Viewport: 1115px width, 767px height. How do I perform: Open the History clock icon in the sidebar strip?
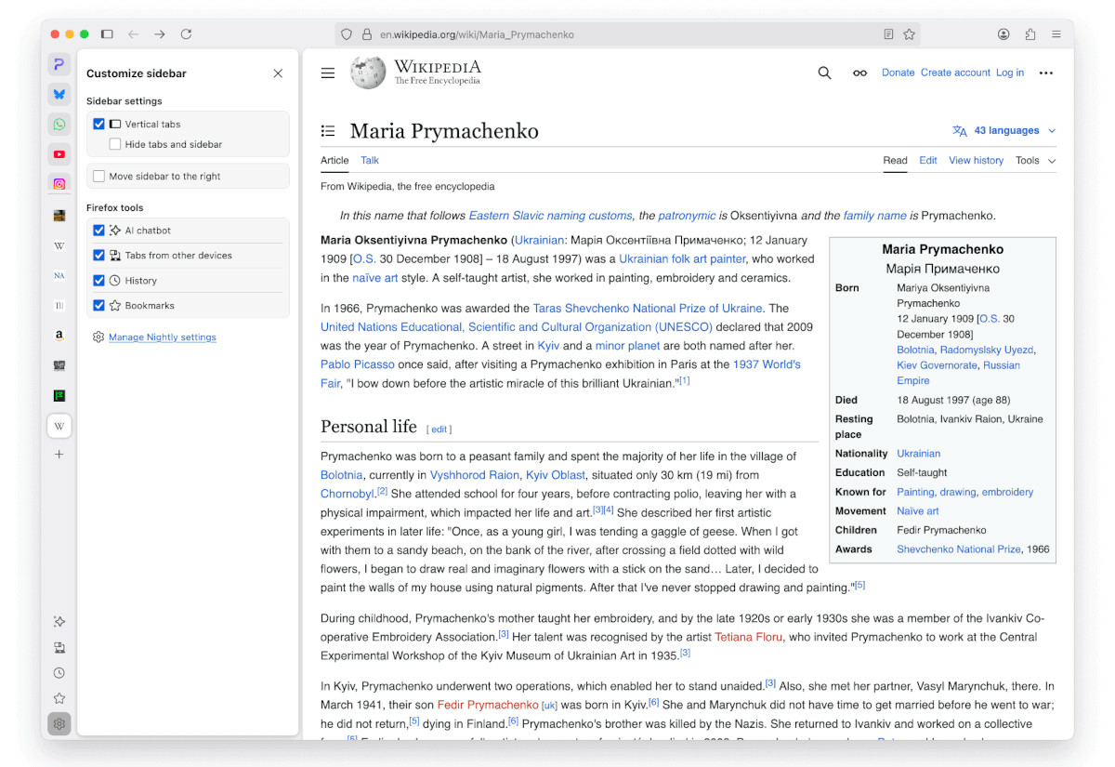(59, 673)
